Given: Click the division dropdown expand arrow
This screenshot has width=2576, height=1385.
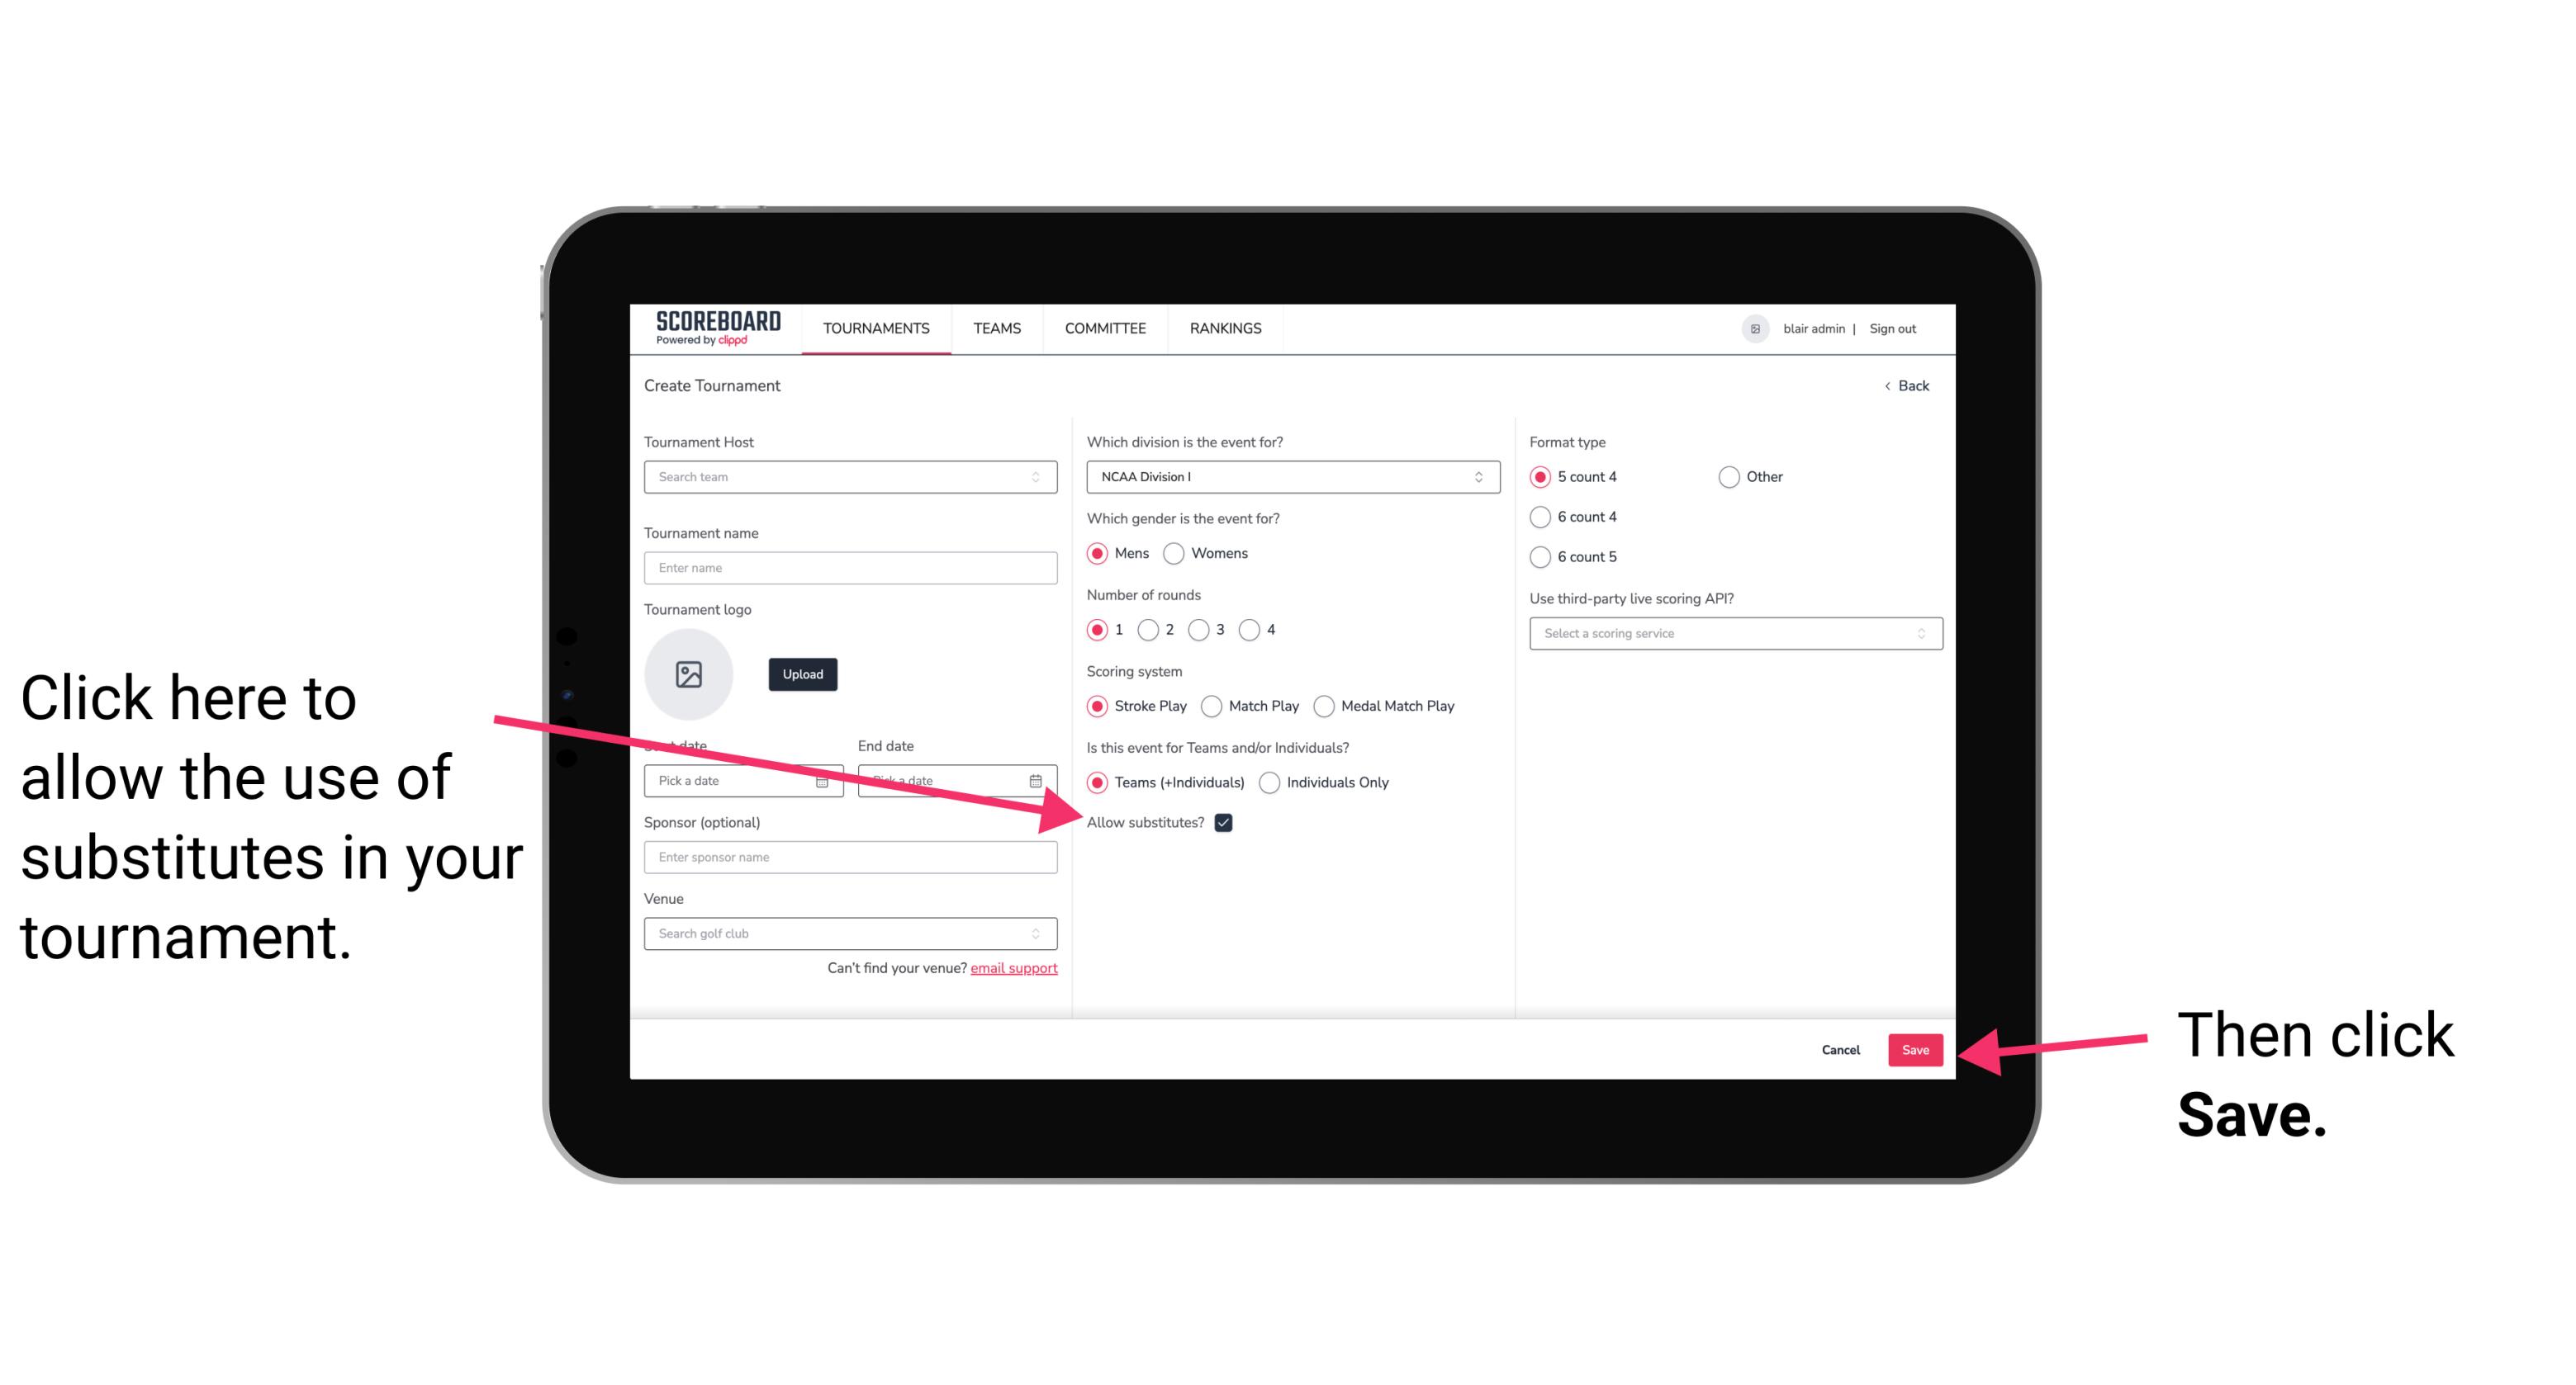Looking at the screenshot, I should click(x=1481, y=476).
